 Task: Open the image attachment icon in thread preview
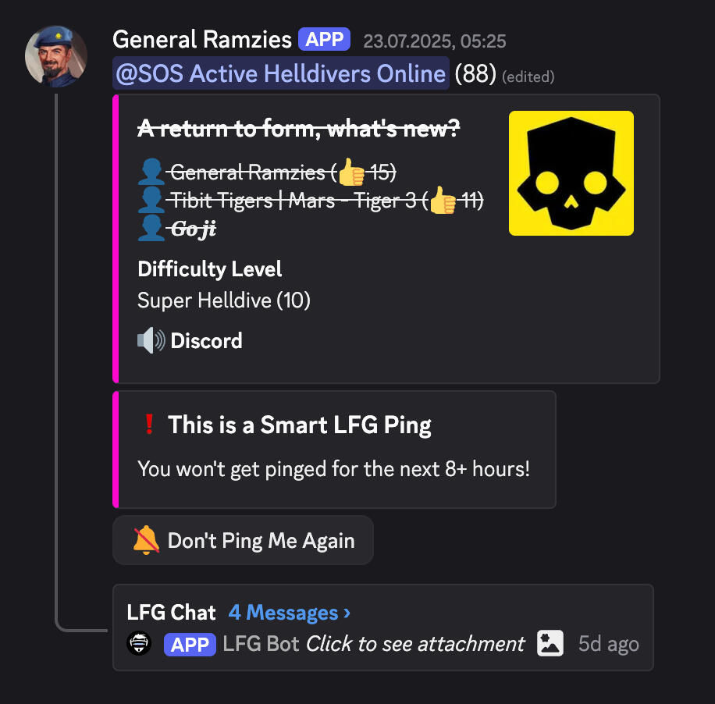pyautogui.click(x=550, y=643)
